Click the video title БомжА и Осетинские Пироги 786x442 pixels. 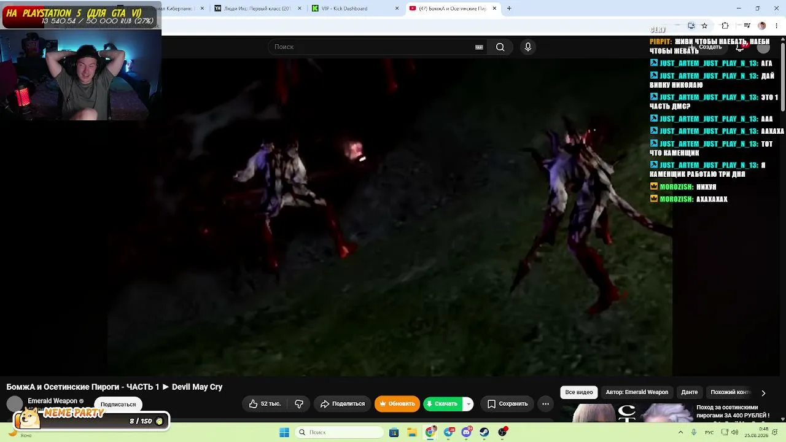pyautogui.click(x=114, y=387)
